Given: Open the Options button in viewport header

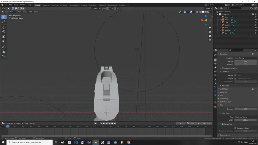Looking at the screenshot, I should point(208,8).
